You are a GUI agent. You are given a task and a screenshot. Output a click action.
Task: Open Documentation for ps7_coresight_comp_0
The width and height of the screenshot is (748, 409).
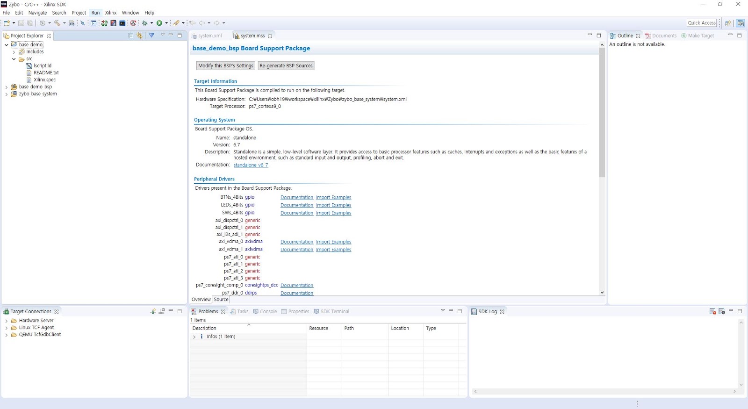click(297, 286)
